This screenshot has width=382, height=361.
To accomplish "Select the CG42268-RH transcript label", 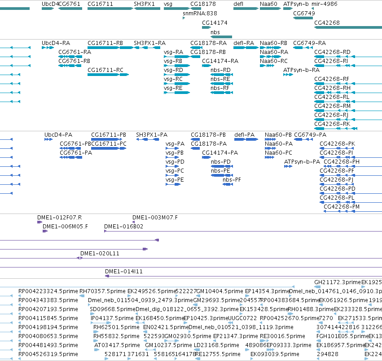I will tap(332, 88).
